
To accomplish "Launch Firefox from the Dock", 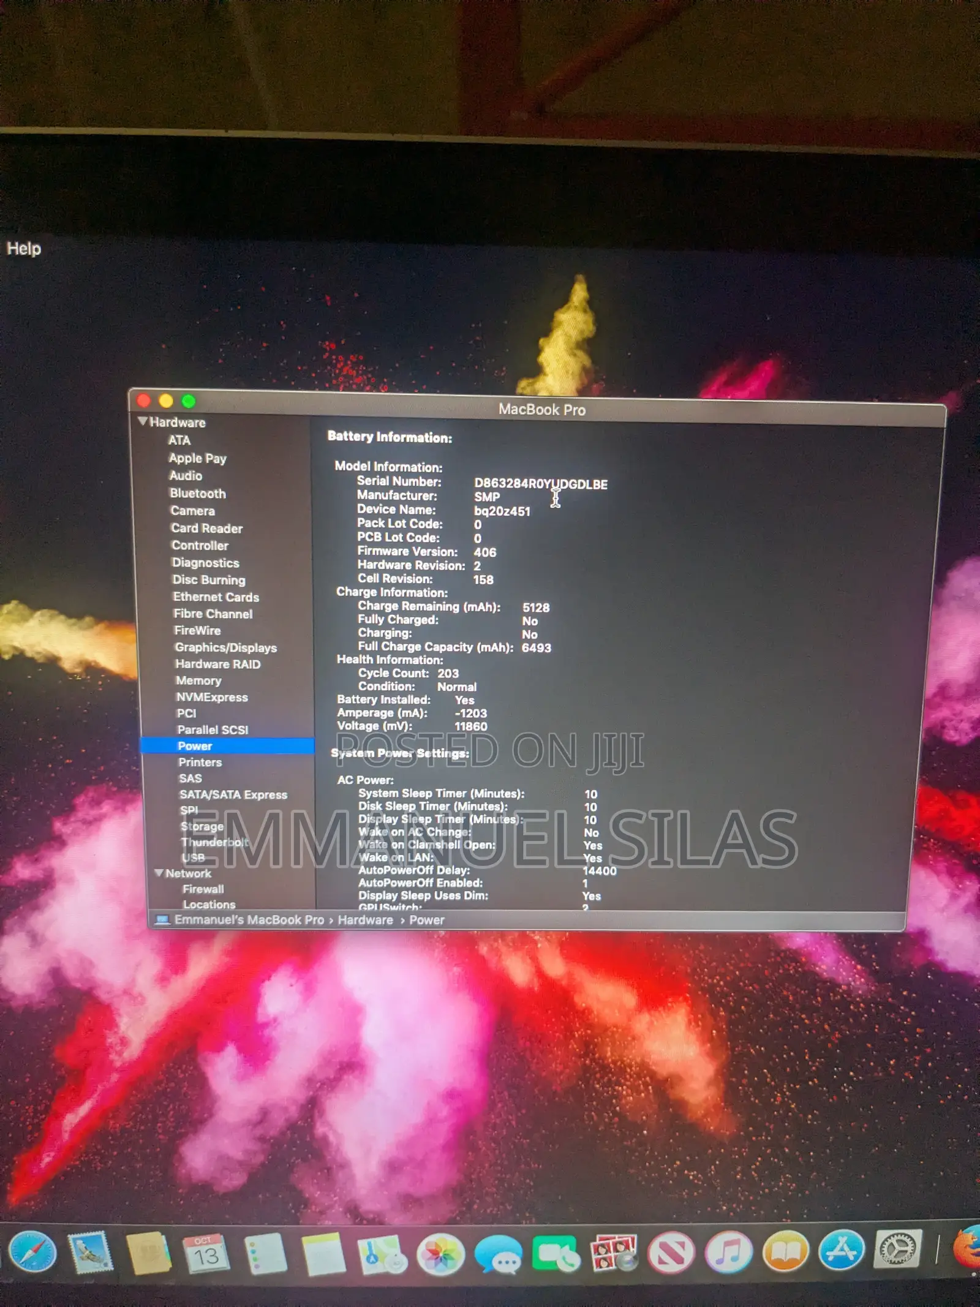I will pos(967,1247).
